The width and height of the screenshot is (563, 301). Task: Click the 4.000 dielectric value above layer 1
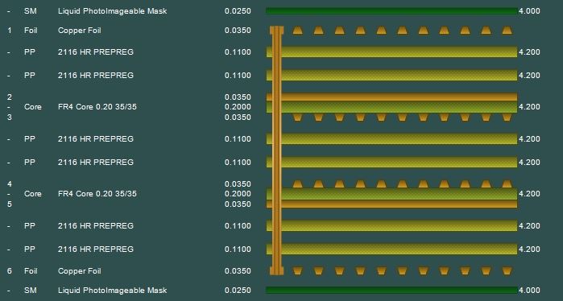[x=529, y=11]
